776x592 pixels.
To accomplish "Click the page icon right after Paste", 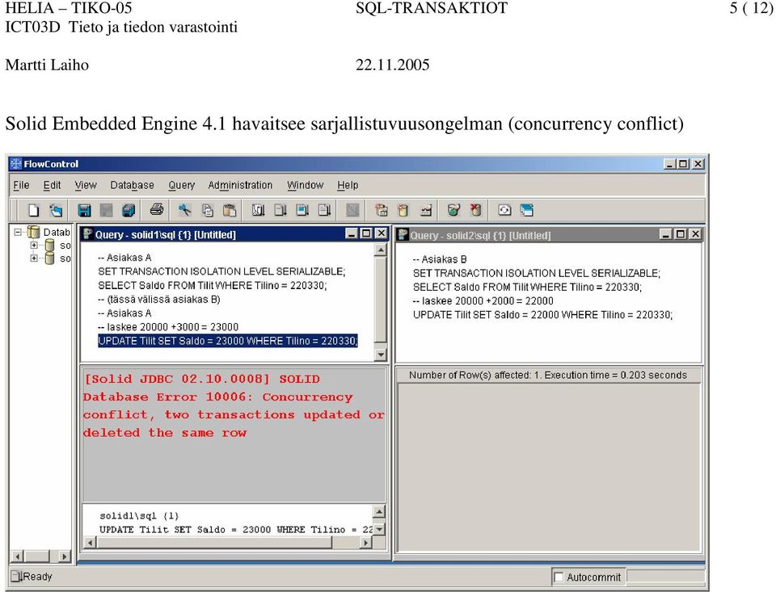I will pyautogui.click(x=259, y=210).
